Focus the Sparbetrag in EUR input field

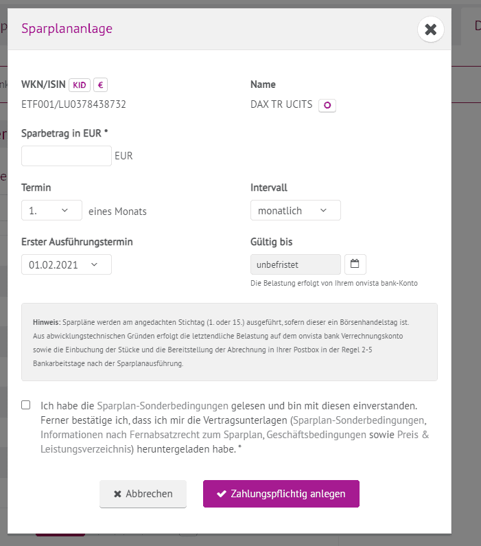coord(67,156)
